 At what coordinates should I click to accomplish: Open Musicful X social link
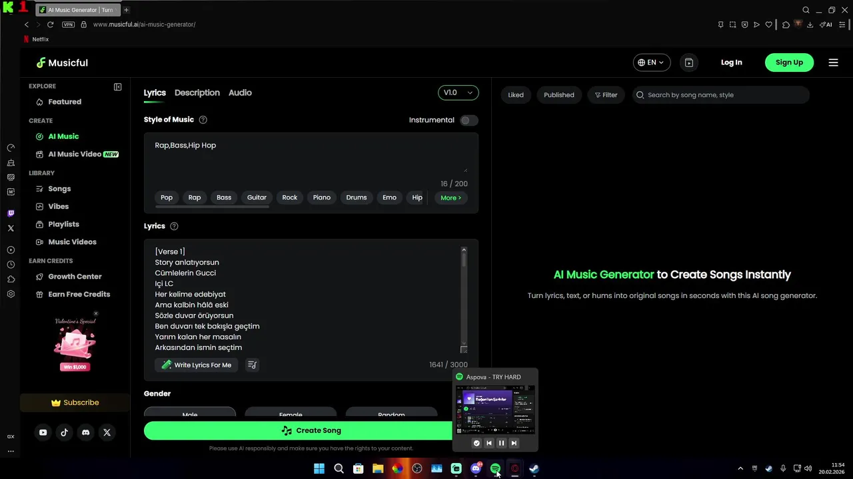[107, 432]
